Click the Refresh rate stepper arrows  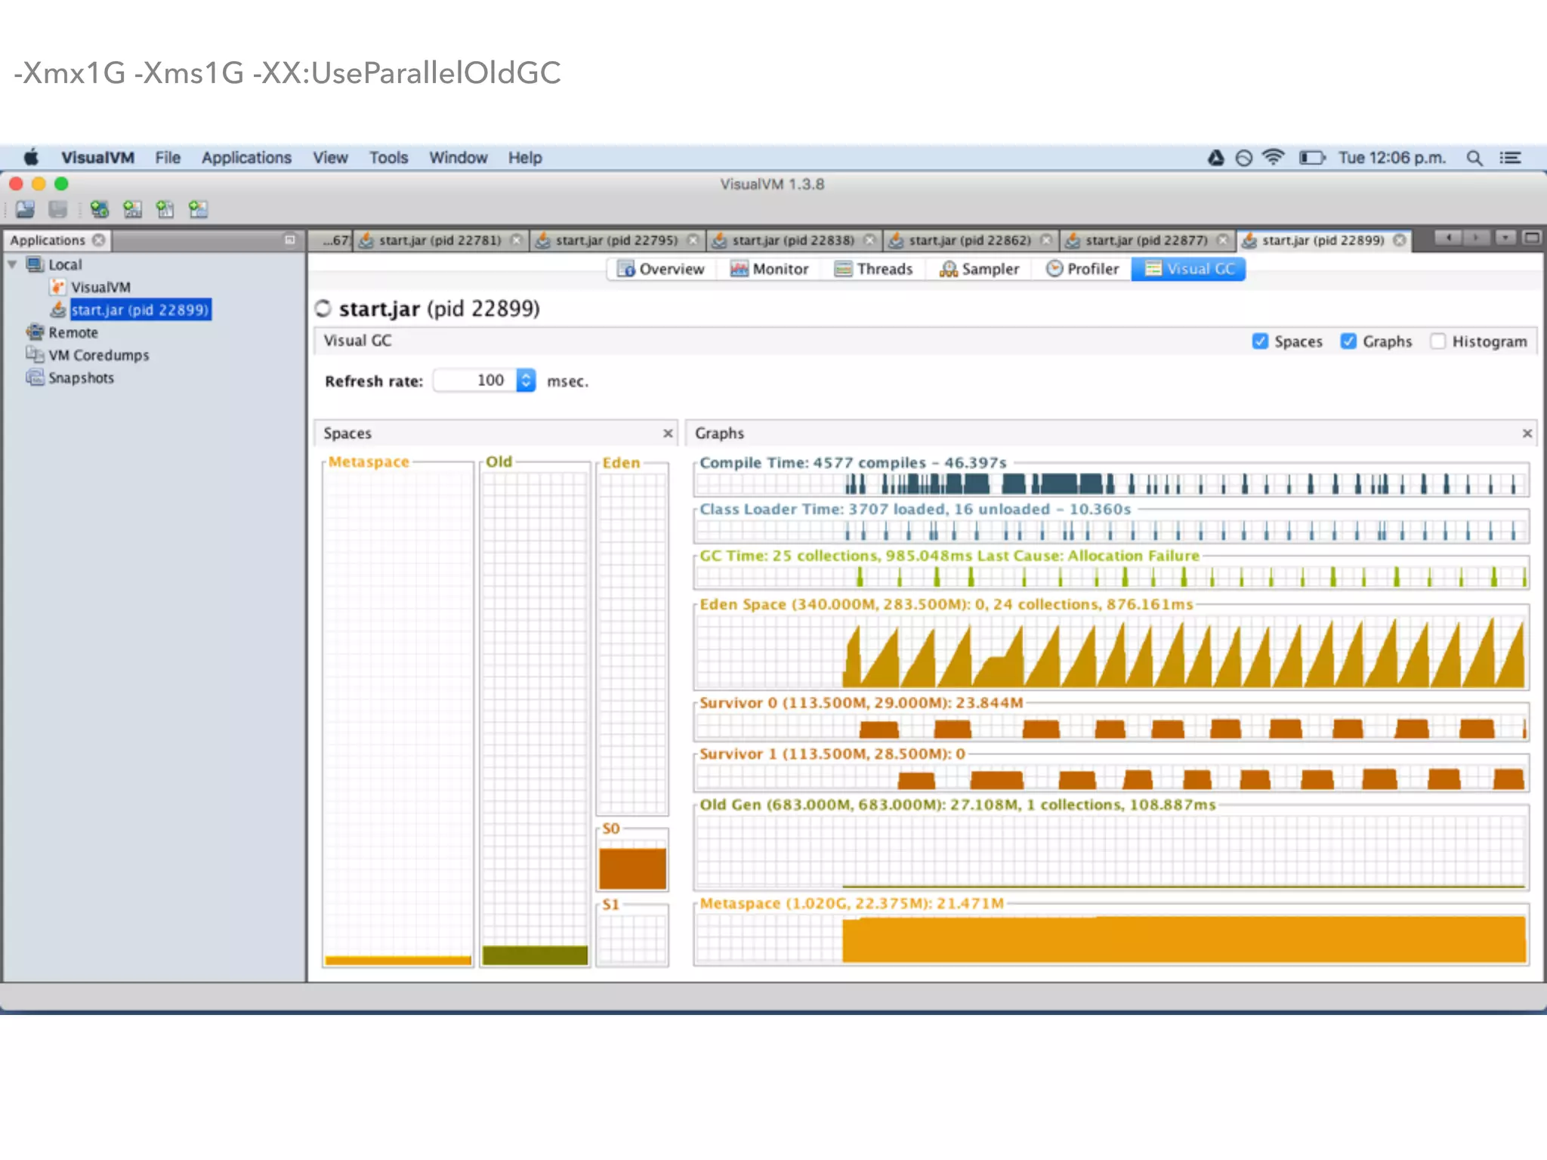[526, 380]
